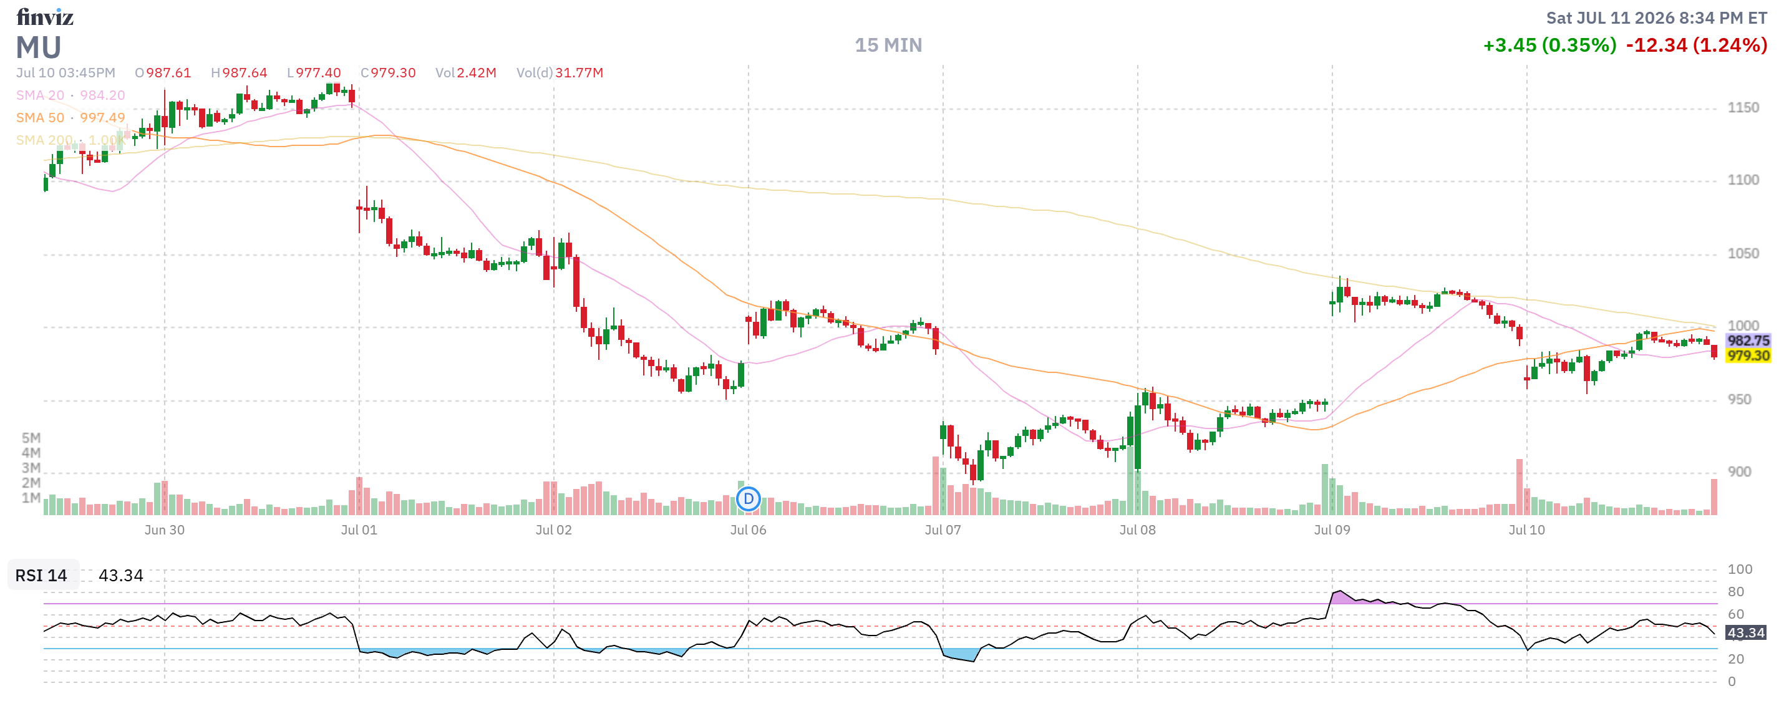Select the Jul 09 date label
This screenshot has height=701, width=1784.
click(1332, 530)
